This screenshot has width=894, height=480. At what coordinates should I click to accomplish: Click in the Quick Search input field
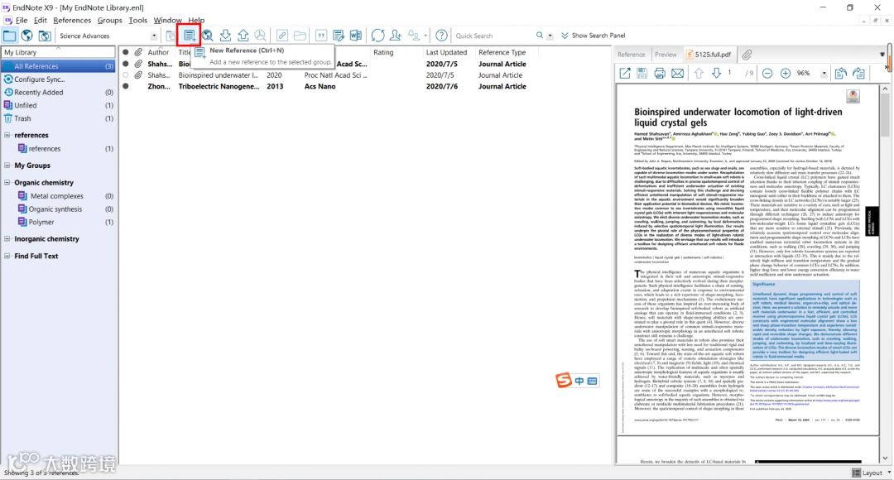(493, 36)
